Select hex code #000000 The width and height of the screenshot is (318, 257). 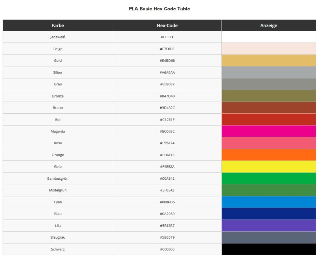[x=167, y=249]
